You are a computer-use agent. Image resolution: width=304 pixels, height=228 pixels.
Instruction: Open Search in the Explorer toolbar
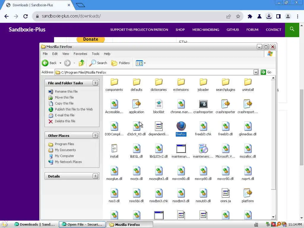[x=98, y=63]
